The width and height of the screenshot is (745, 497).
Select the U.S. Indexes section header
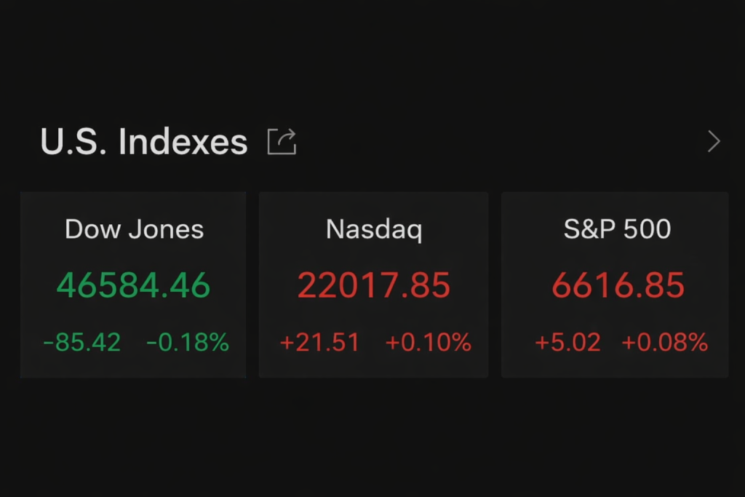[143, 141]
